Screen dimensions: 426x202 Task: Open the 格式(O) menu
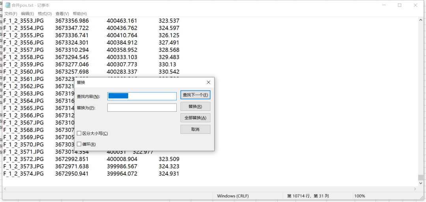click(45, 14)
